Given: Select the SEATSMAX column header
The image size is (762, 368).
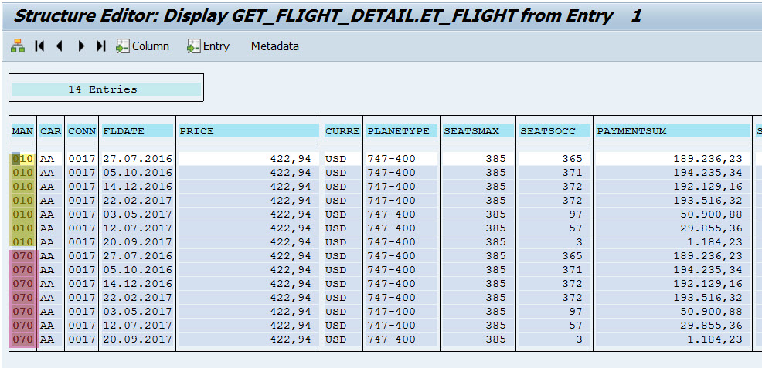Looking at the screenshot, I should coord(478,131).
